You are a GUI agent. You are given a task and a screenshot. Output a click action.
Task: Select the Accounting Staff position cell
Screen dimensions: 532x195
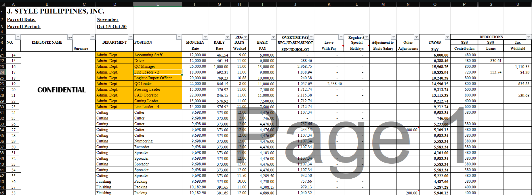coord(158,55)
